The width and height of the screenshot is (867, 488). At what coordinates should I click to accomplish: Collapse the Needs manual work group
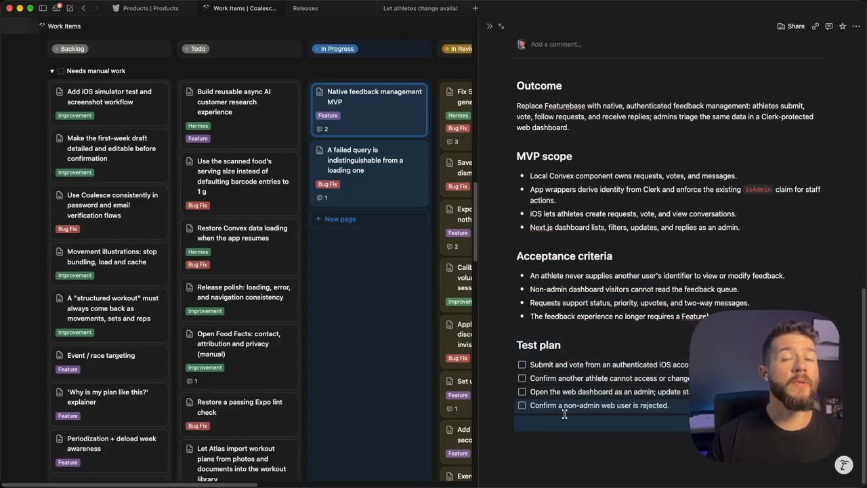(x=52, y=70)
